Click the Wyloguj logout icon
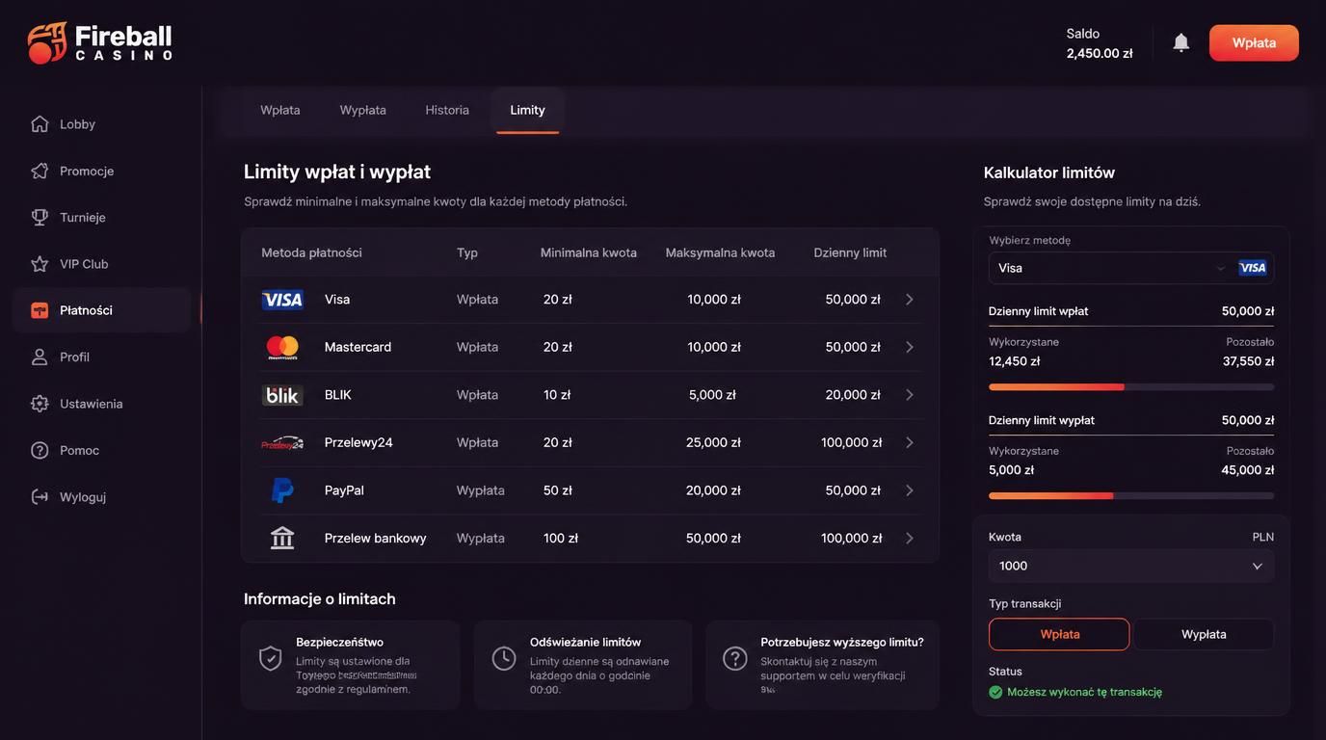 (x=40, y=496)
